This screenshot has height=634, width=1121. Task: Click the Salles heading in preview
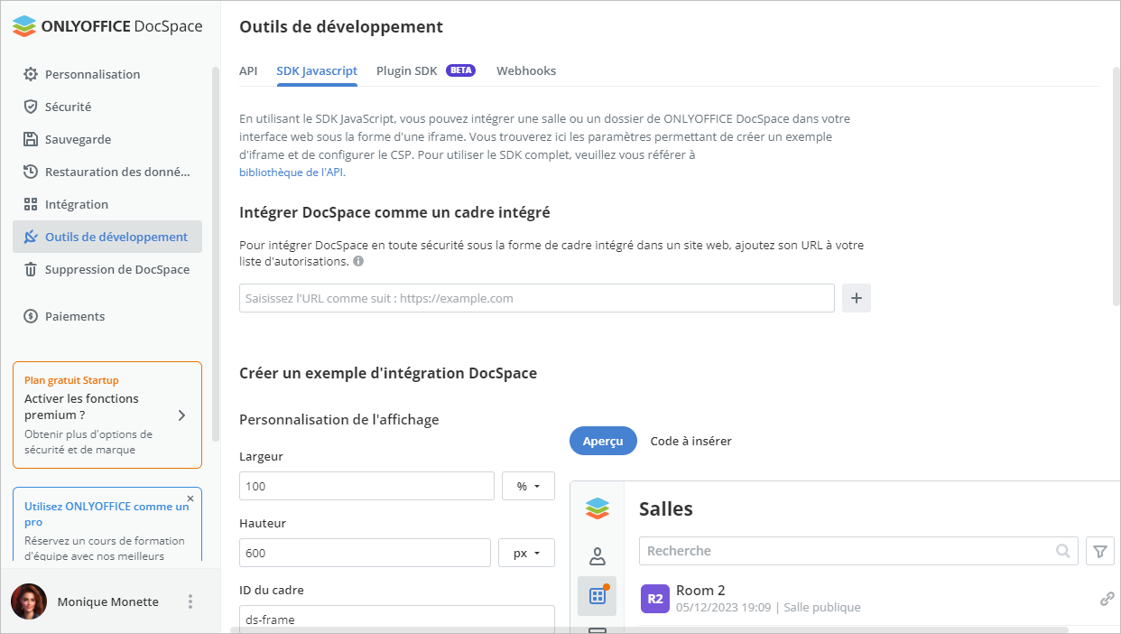(666, 508)
